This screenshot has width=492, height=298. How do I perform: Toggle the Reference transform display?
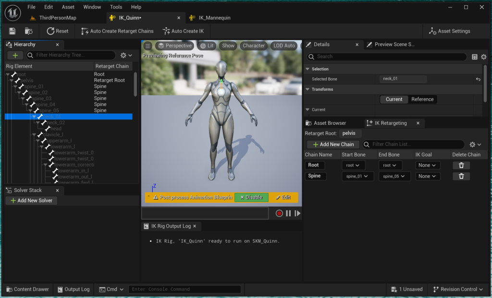[422, 99]
